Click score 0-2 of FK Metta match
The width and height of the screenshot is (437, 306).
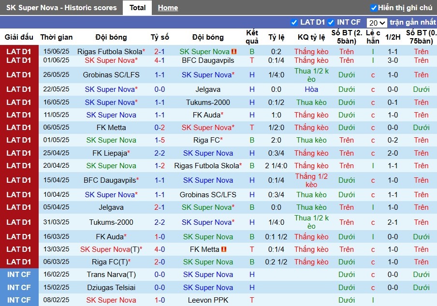(x=160, y=127)
